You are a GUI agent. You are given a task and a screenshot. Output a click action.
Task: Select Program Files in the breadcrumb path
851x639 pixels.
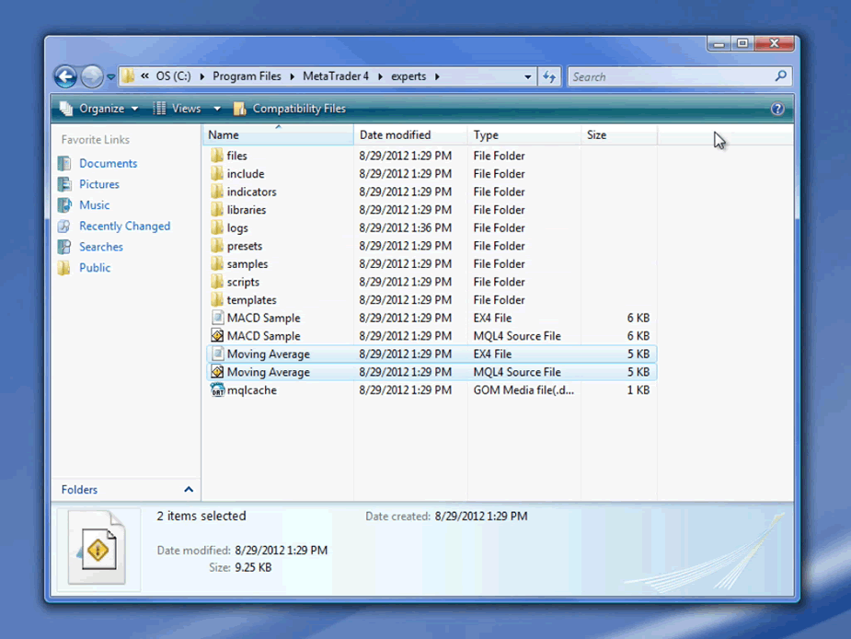coord(247,76)
